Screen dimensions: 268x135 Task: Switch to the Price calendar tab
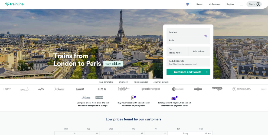141,82
